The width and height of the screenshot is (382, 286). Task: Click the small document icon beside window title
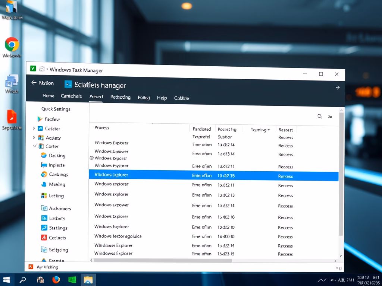click(42, 69)
